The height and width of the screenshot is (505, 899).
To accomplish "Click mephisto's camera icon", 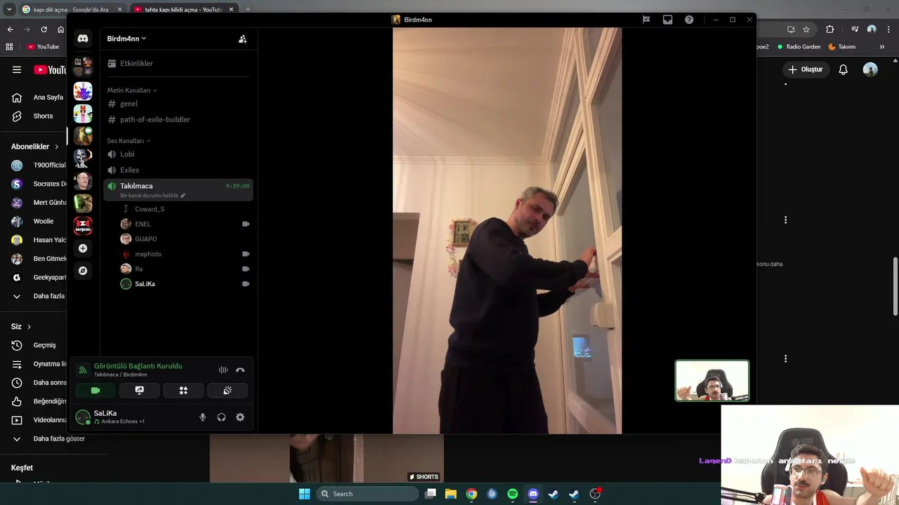I will [x=246, y=254].
